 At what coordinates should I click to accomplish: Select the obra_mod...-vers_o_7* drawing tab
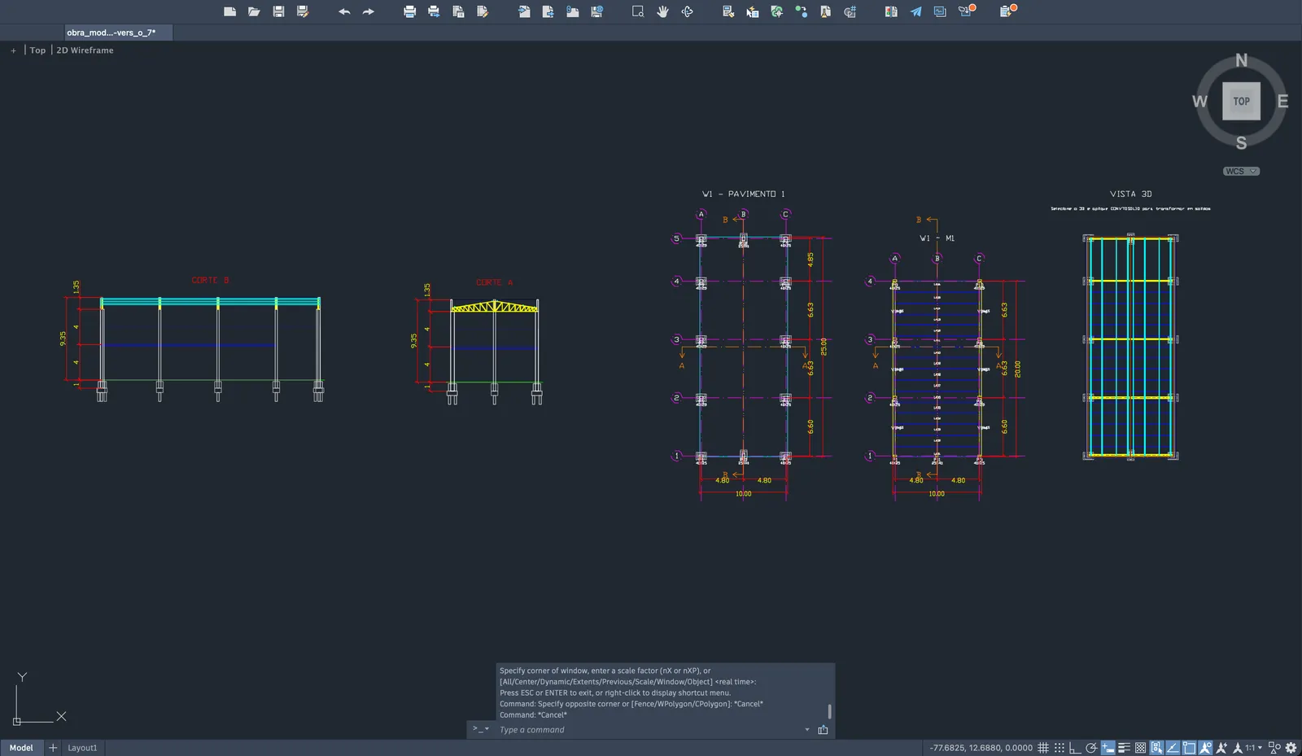[x=119, y=33]
